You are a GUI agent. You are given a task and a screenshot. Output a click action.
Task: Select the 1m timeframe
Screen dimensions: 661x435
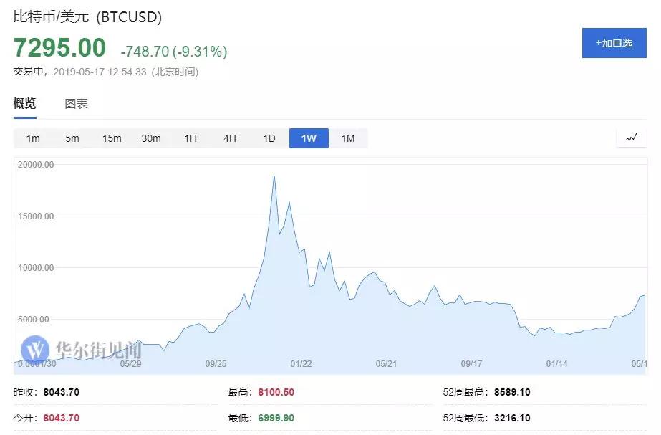(33, 138)
